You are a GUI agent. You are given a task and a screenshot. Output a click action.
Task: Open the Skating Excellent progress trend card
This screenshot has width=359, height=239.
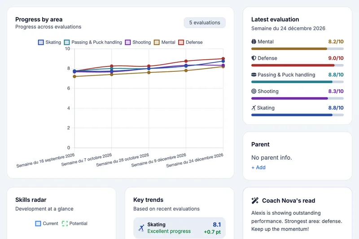[x=179, y=228]
